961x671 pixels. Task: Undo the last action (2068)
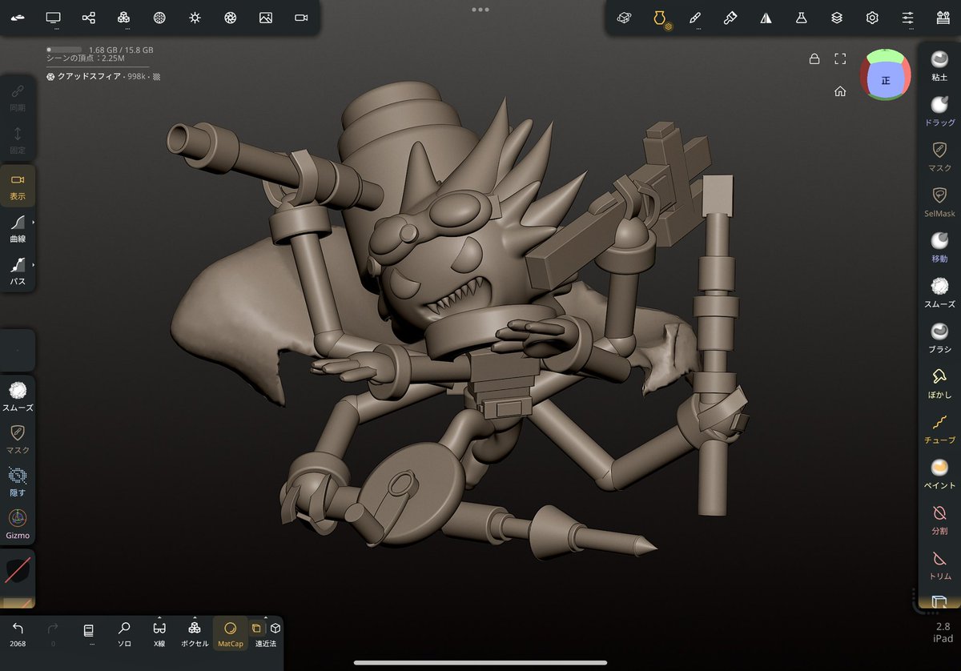tap(18, 633)
